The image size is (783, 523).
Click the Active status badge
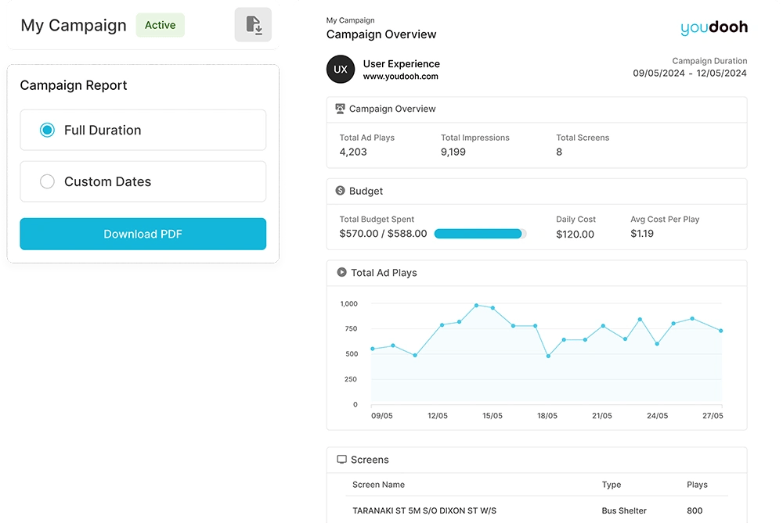tap(160, 25)
